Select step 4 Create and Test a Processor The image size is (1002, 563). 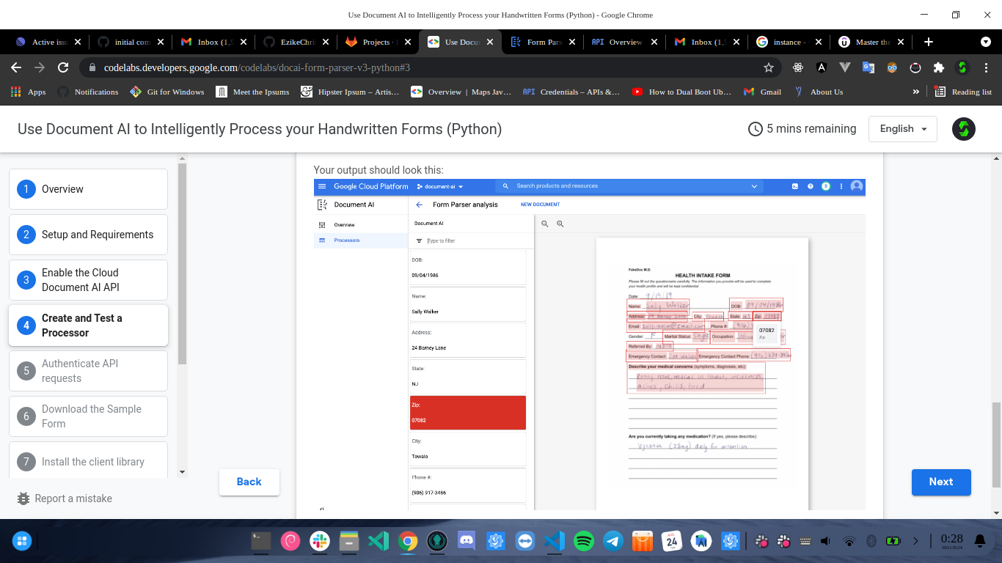(88, 325)
